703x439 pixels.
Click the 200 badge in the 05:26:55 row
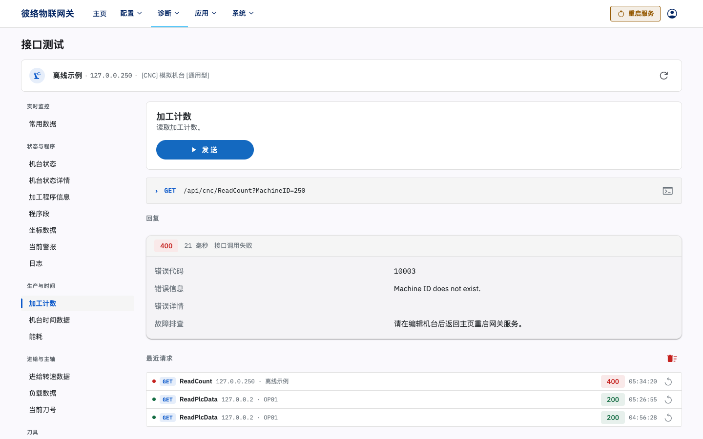point(613,399)
